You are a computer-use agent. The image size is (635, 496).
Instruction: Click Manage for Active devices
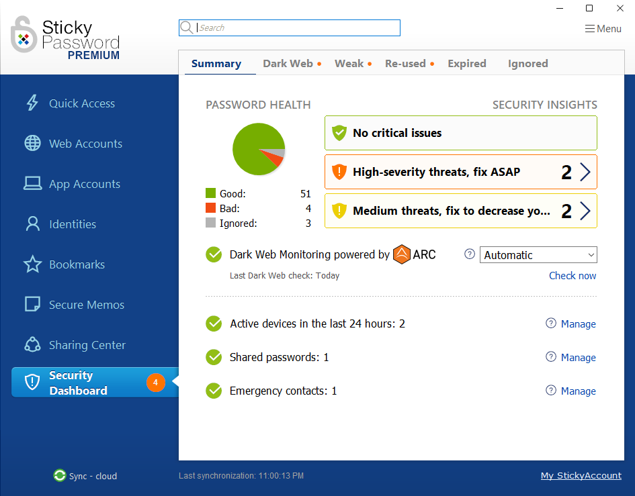(579, 324)
